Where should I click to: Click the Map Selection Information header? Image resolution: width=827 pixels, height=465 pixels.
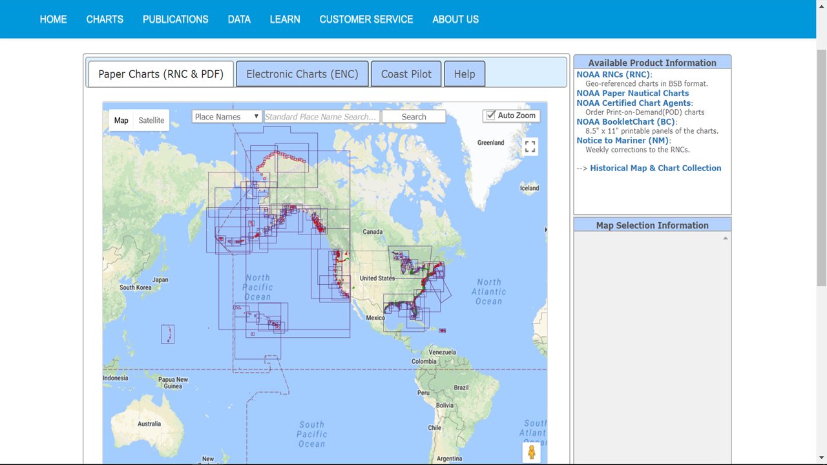652,225
